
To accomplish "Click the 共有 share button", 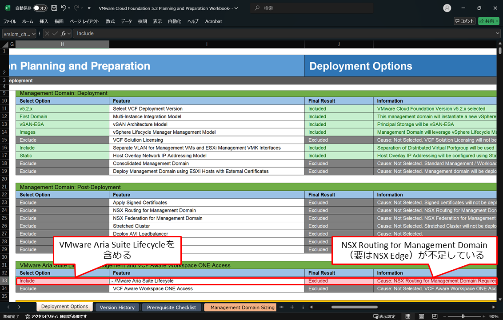I will pyautogui.click(x=489, y=21).
